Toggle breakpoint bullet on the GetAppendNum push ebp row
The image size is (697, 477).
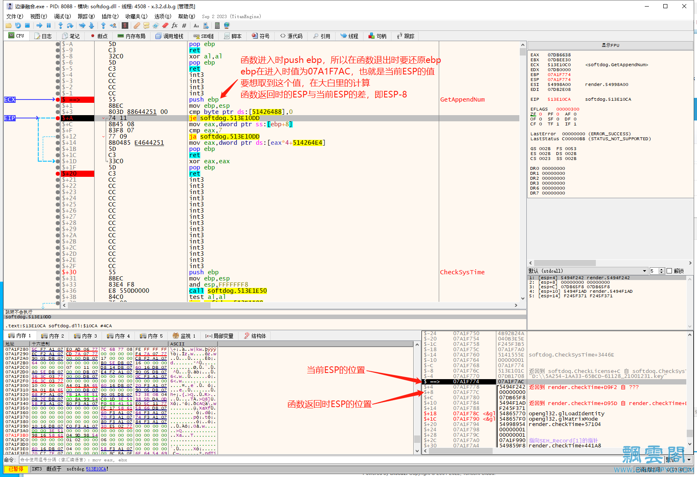pyautogui.click(x=58, y=100)
